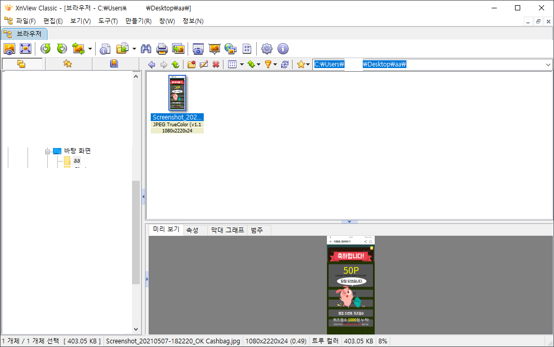
Task: Click the thumbnail view mode grid icon
Action: [x=232, y=64]
